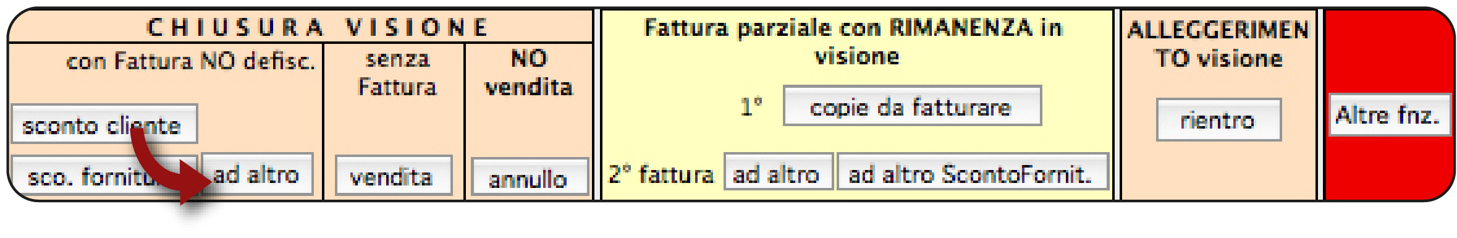Click the "NO vendita" column label
Image resolution: width=1457 pixels, height=238 pixels.
[529, 73]
